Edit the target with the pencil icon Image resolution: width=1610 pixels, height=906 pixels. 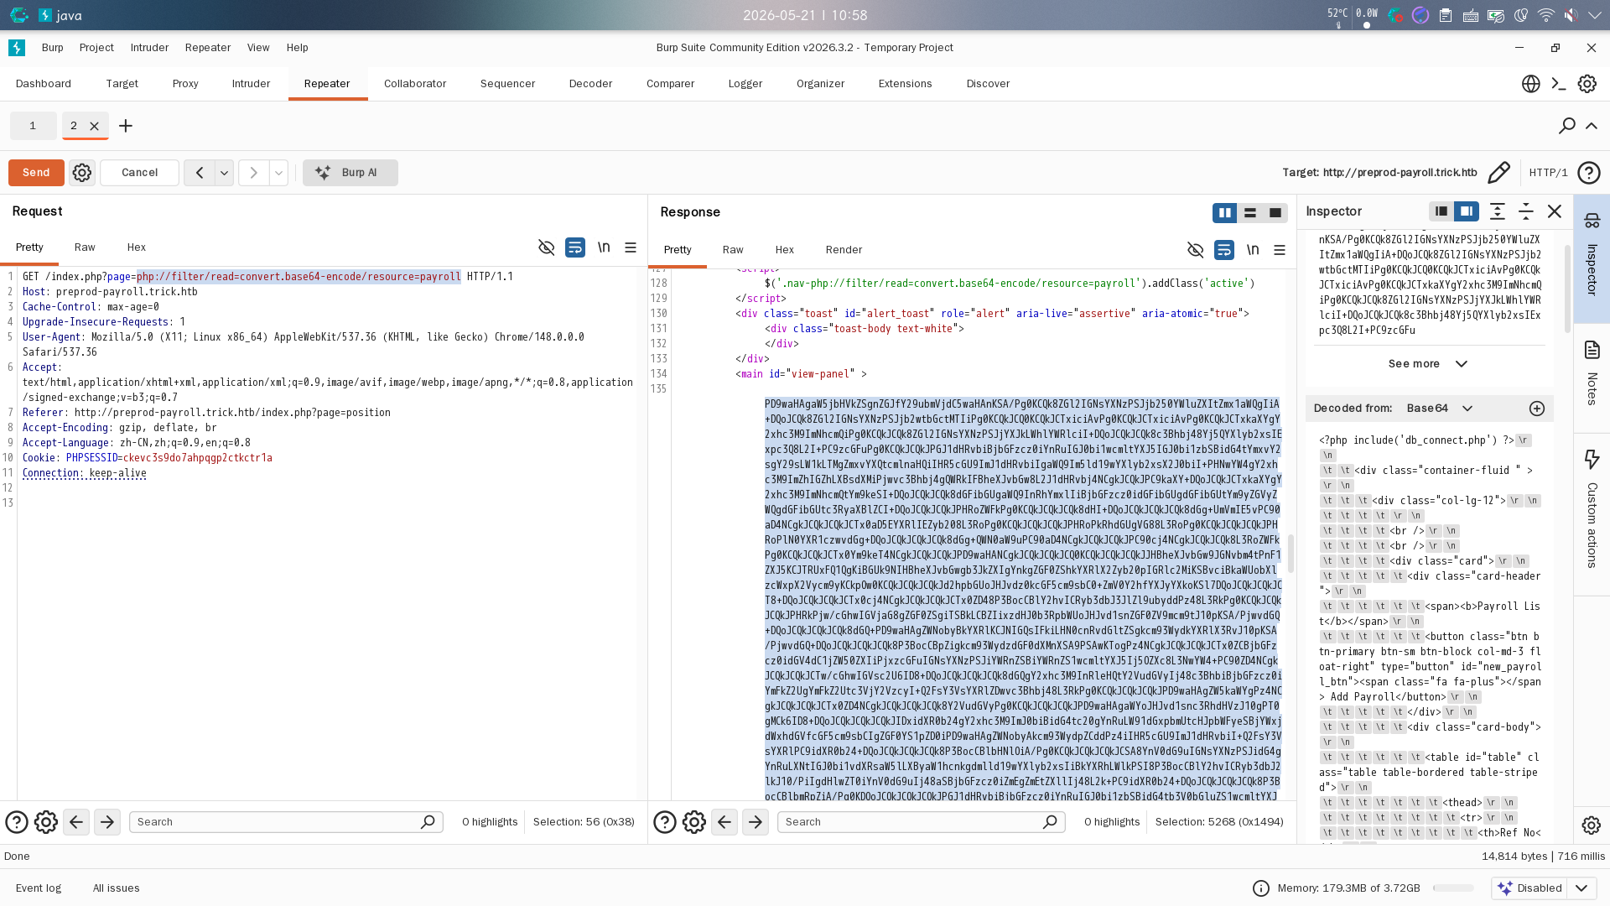pyautogui.click(x=1498, y=173)
